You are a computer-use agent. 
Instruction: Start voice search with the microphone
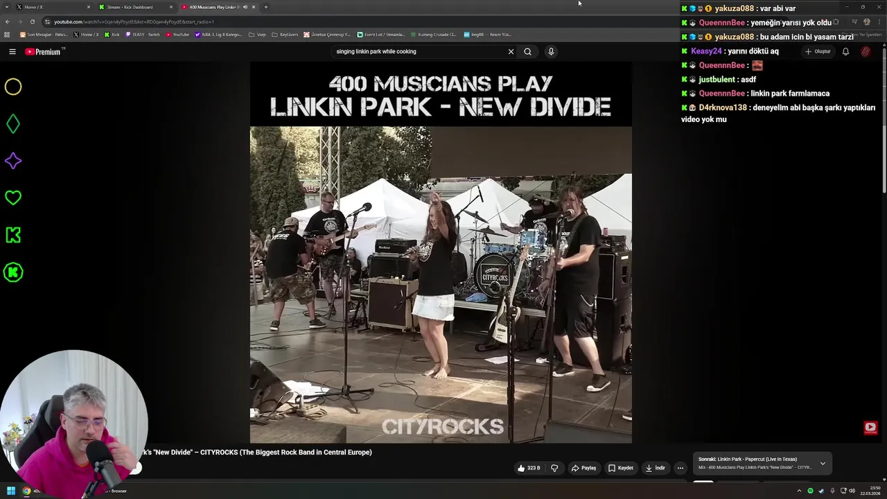point(551,51)
